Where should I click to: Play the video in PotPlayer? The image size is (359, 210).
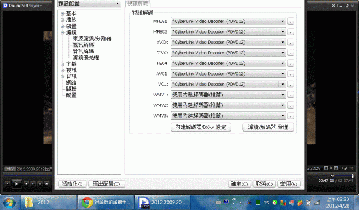pyautogui.click(x=16, y=184)
